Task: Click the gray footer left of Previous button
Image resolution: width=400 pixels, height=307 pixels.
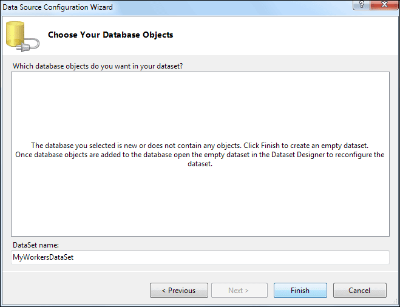Action: [x=73, y=291]
